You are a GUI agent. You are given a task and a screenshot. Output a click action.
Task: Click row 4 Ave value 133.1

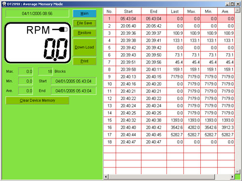tap(226, 41)
